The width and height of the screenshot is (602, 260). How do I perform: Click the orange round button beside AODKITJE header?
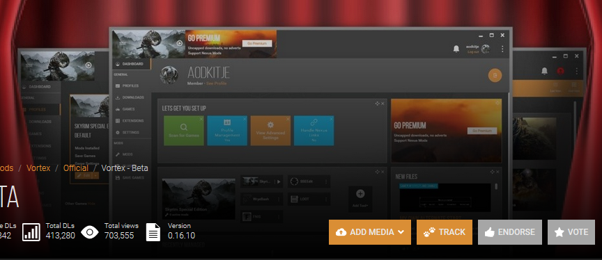(x=495, y=76)
